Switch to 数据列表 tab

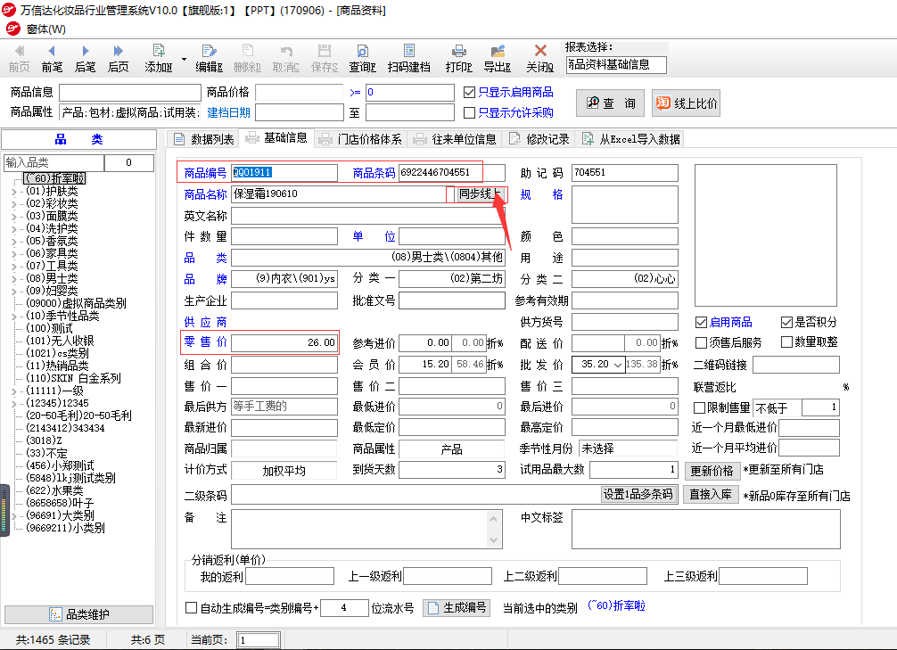[x=204, y=139]
